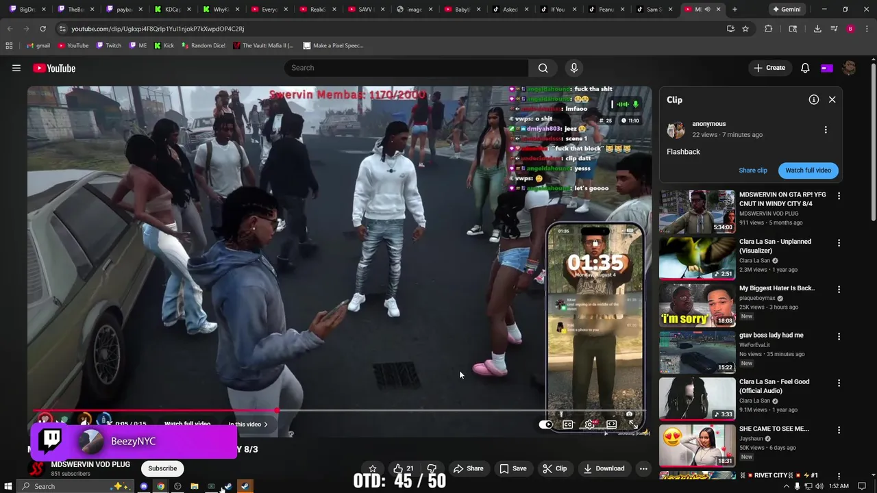Go to the YouTube home logo

(54, 68)
